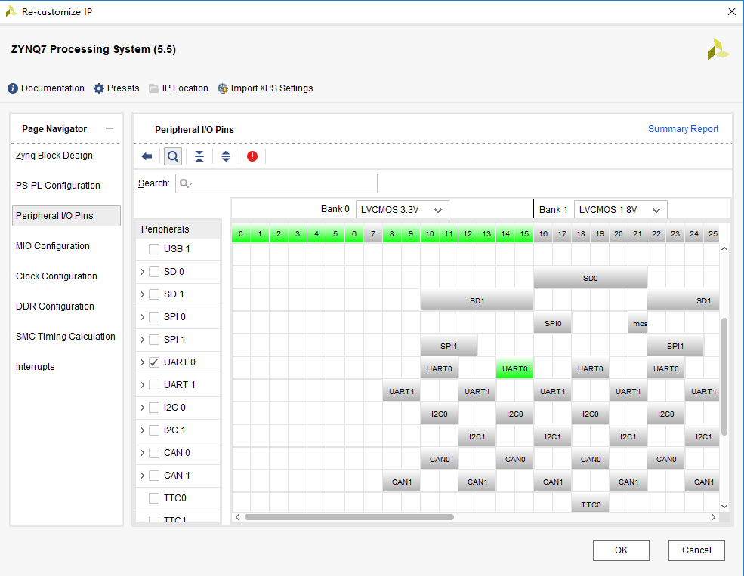
Task: Enable the SPI 1 checkbox
Action: click(x=154, y=340)
